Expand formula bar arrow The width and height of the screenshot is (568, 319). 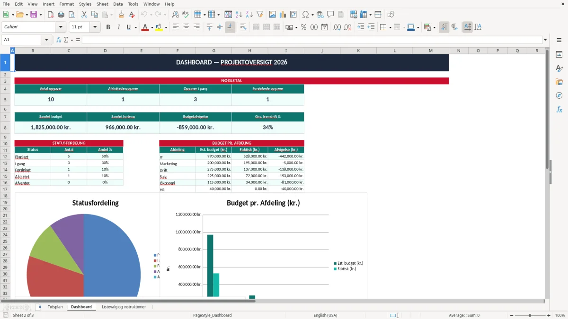[x=545, y=40]
